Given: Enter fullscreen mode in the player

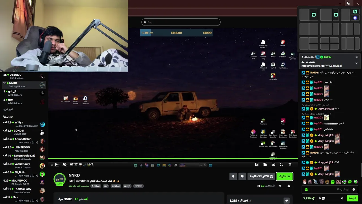Looking at the screenshot, I should click(x=282, y=164).
